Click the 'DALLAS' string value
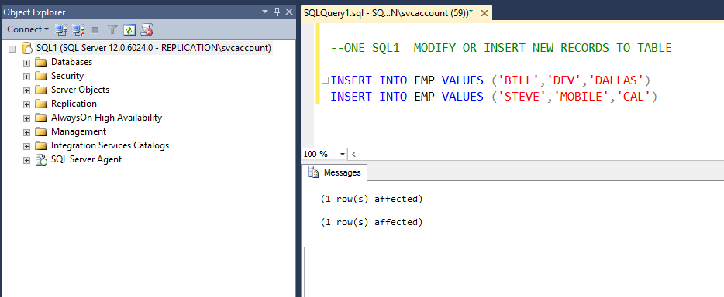 coord(616,80)
